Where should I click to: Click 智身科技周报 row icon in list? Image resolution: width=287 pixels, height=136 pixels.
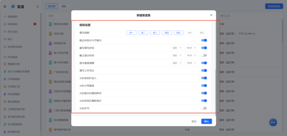[50, 24]
